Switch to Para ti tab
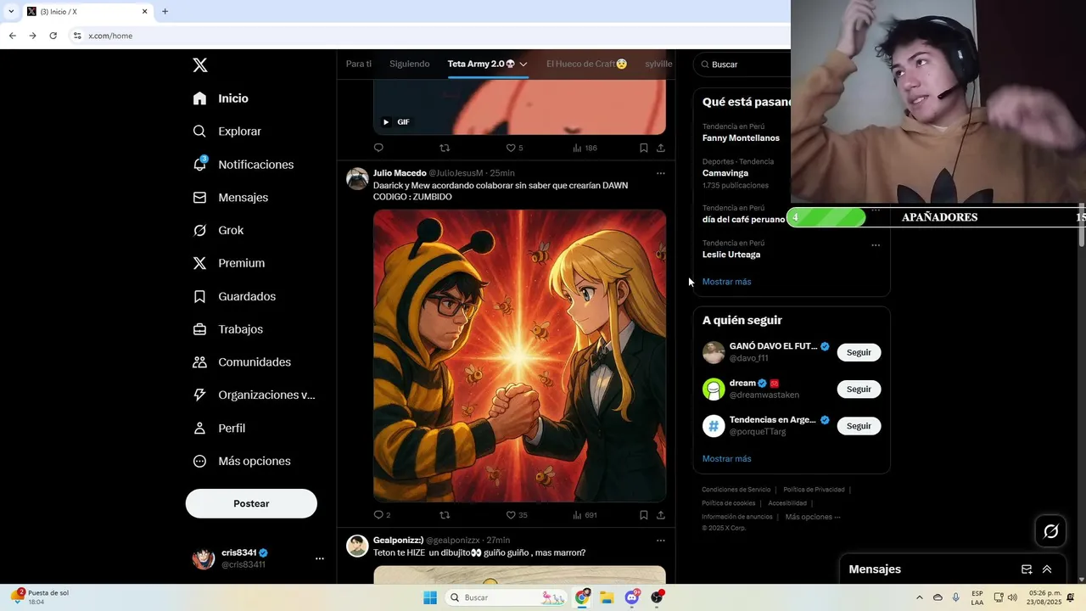 pos(358,64)
